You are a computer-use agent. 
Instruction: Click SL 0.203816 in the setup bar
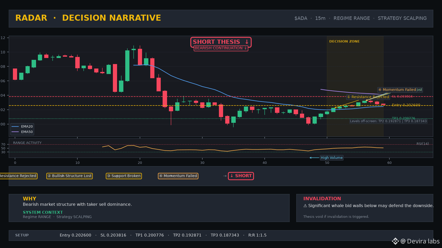tap(113, 235)
